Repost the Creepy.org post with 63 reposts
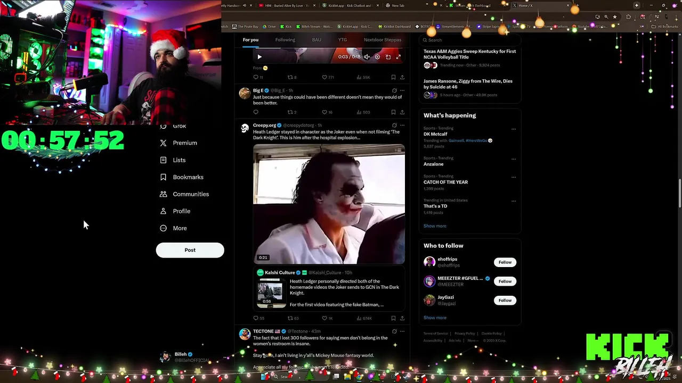Image resolution: width=682 pixels, height=383 pixels. tap(293, 318)
